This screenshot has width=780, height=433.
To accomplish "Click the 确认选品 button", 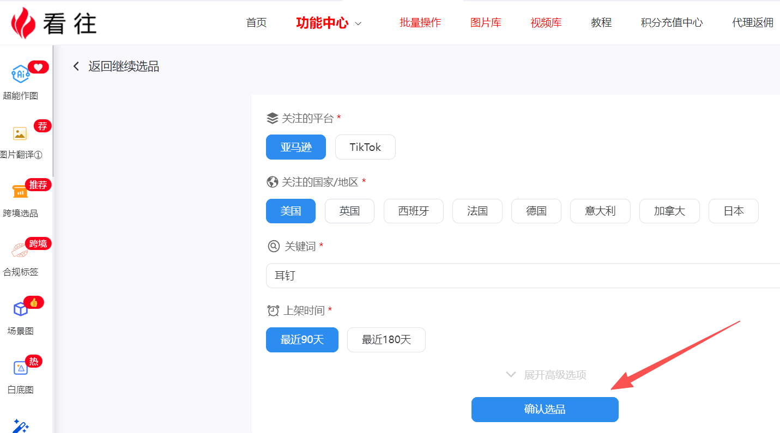I will click(x=545, y=410).
